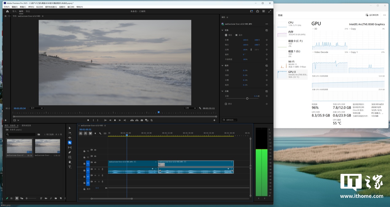Click the Export Frame camera icon

pos(142,120)
